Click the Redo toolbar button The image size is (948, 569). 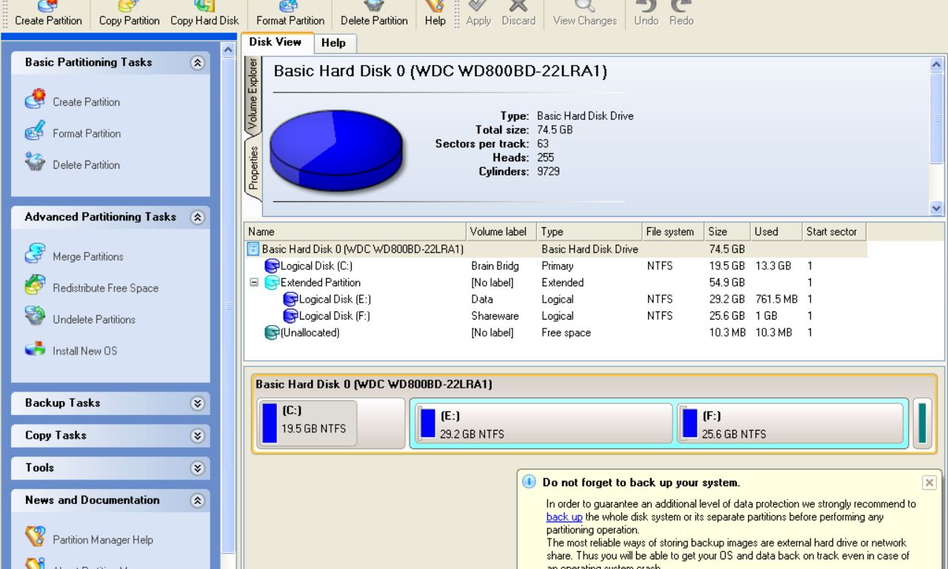681,14
